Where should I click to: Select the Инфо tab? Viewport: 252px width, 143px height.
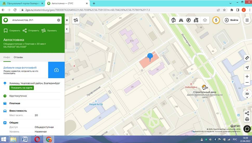(7, 57)
